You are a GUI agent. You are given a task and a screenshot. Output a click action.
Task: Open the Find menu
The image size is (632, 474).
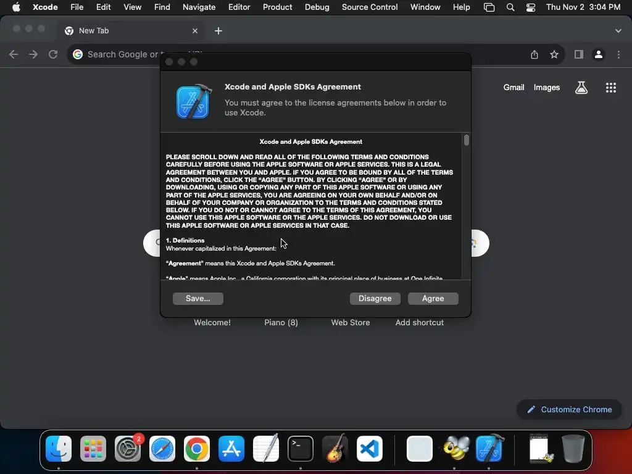(x=162, y=7)
